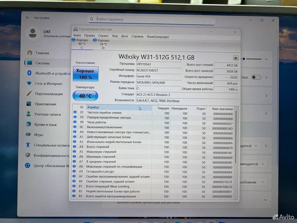Toggle the Откл. switch on
The image size is (297, 223).
pyautogui.click(x=256, y=77)
